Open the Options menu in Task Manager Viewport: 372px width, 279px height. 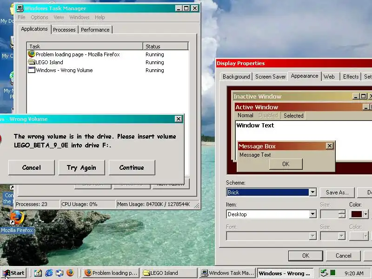tap(40, 17)
